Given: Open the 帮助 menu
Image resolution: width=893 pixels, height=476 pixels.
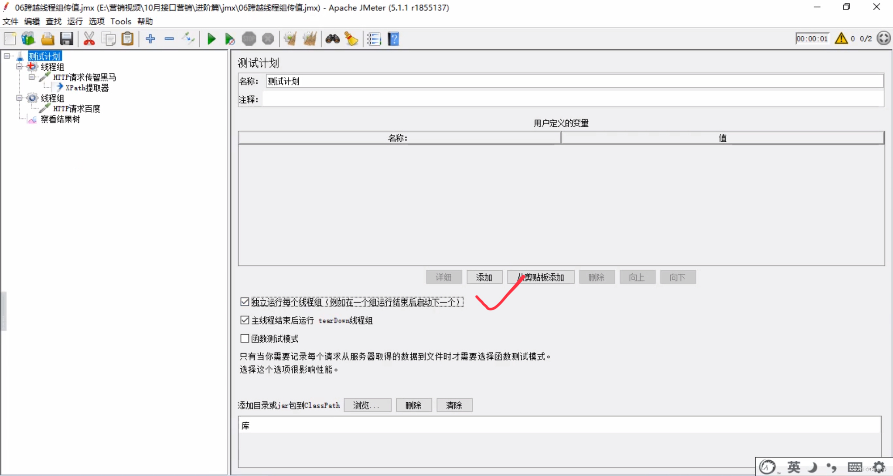Looking at the screenshot, I should (145, 21).
